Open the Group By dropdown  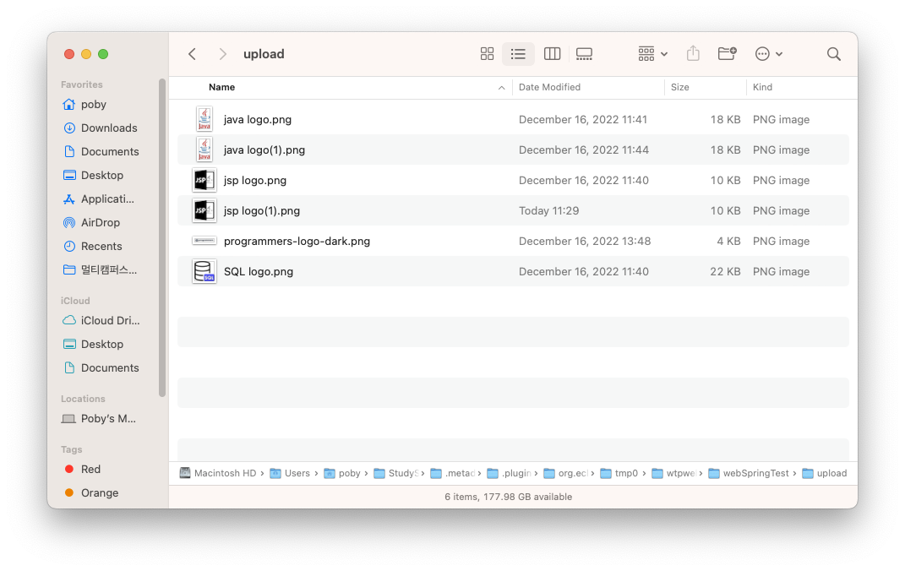pos(653,54)
